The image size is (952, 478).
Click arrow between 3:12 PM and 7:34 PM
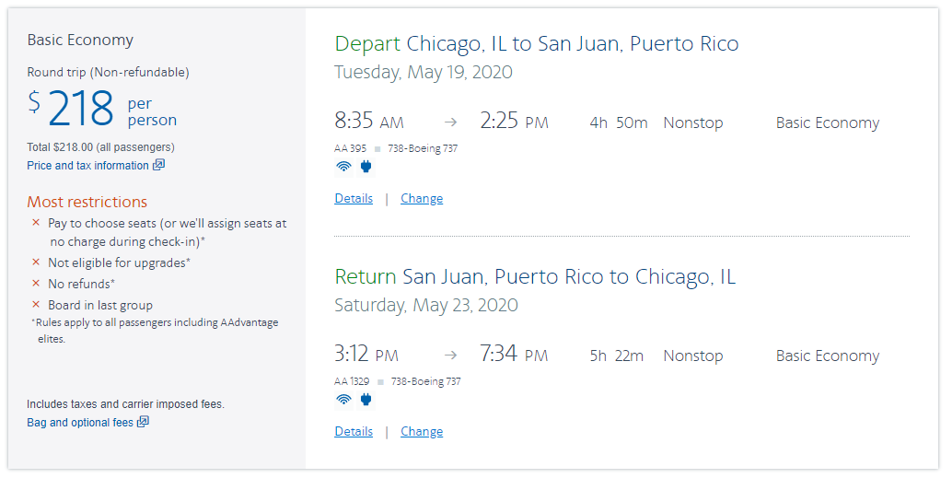coord(450,356)
